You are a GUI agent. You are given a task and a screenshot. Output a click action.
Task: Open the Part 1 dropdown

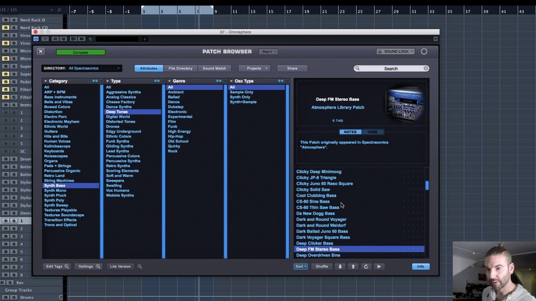tap(269, 51)
